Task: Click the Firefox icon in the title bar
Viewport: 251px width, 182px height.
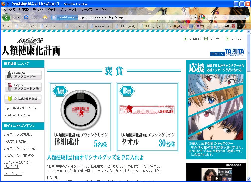Action: [3, 4]
